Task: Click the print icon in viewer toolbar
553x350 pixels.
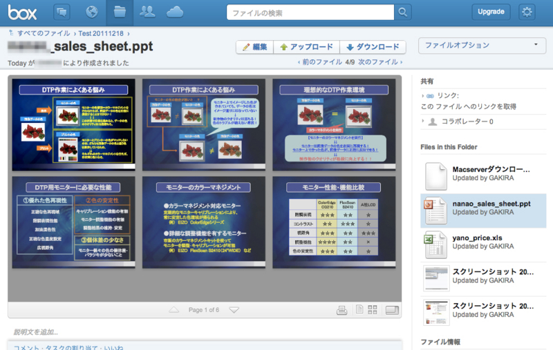Action: (341, 310)
